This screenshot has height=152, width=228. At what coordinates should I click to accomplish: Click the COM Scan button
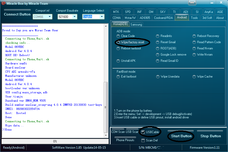pyautogui.click(x=118, y=131)
